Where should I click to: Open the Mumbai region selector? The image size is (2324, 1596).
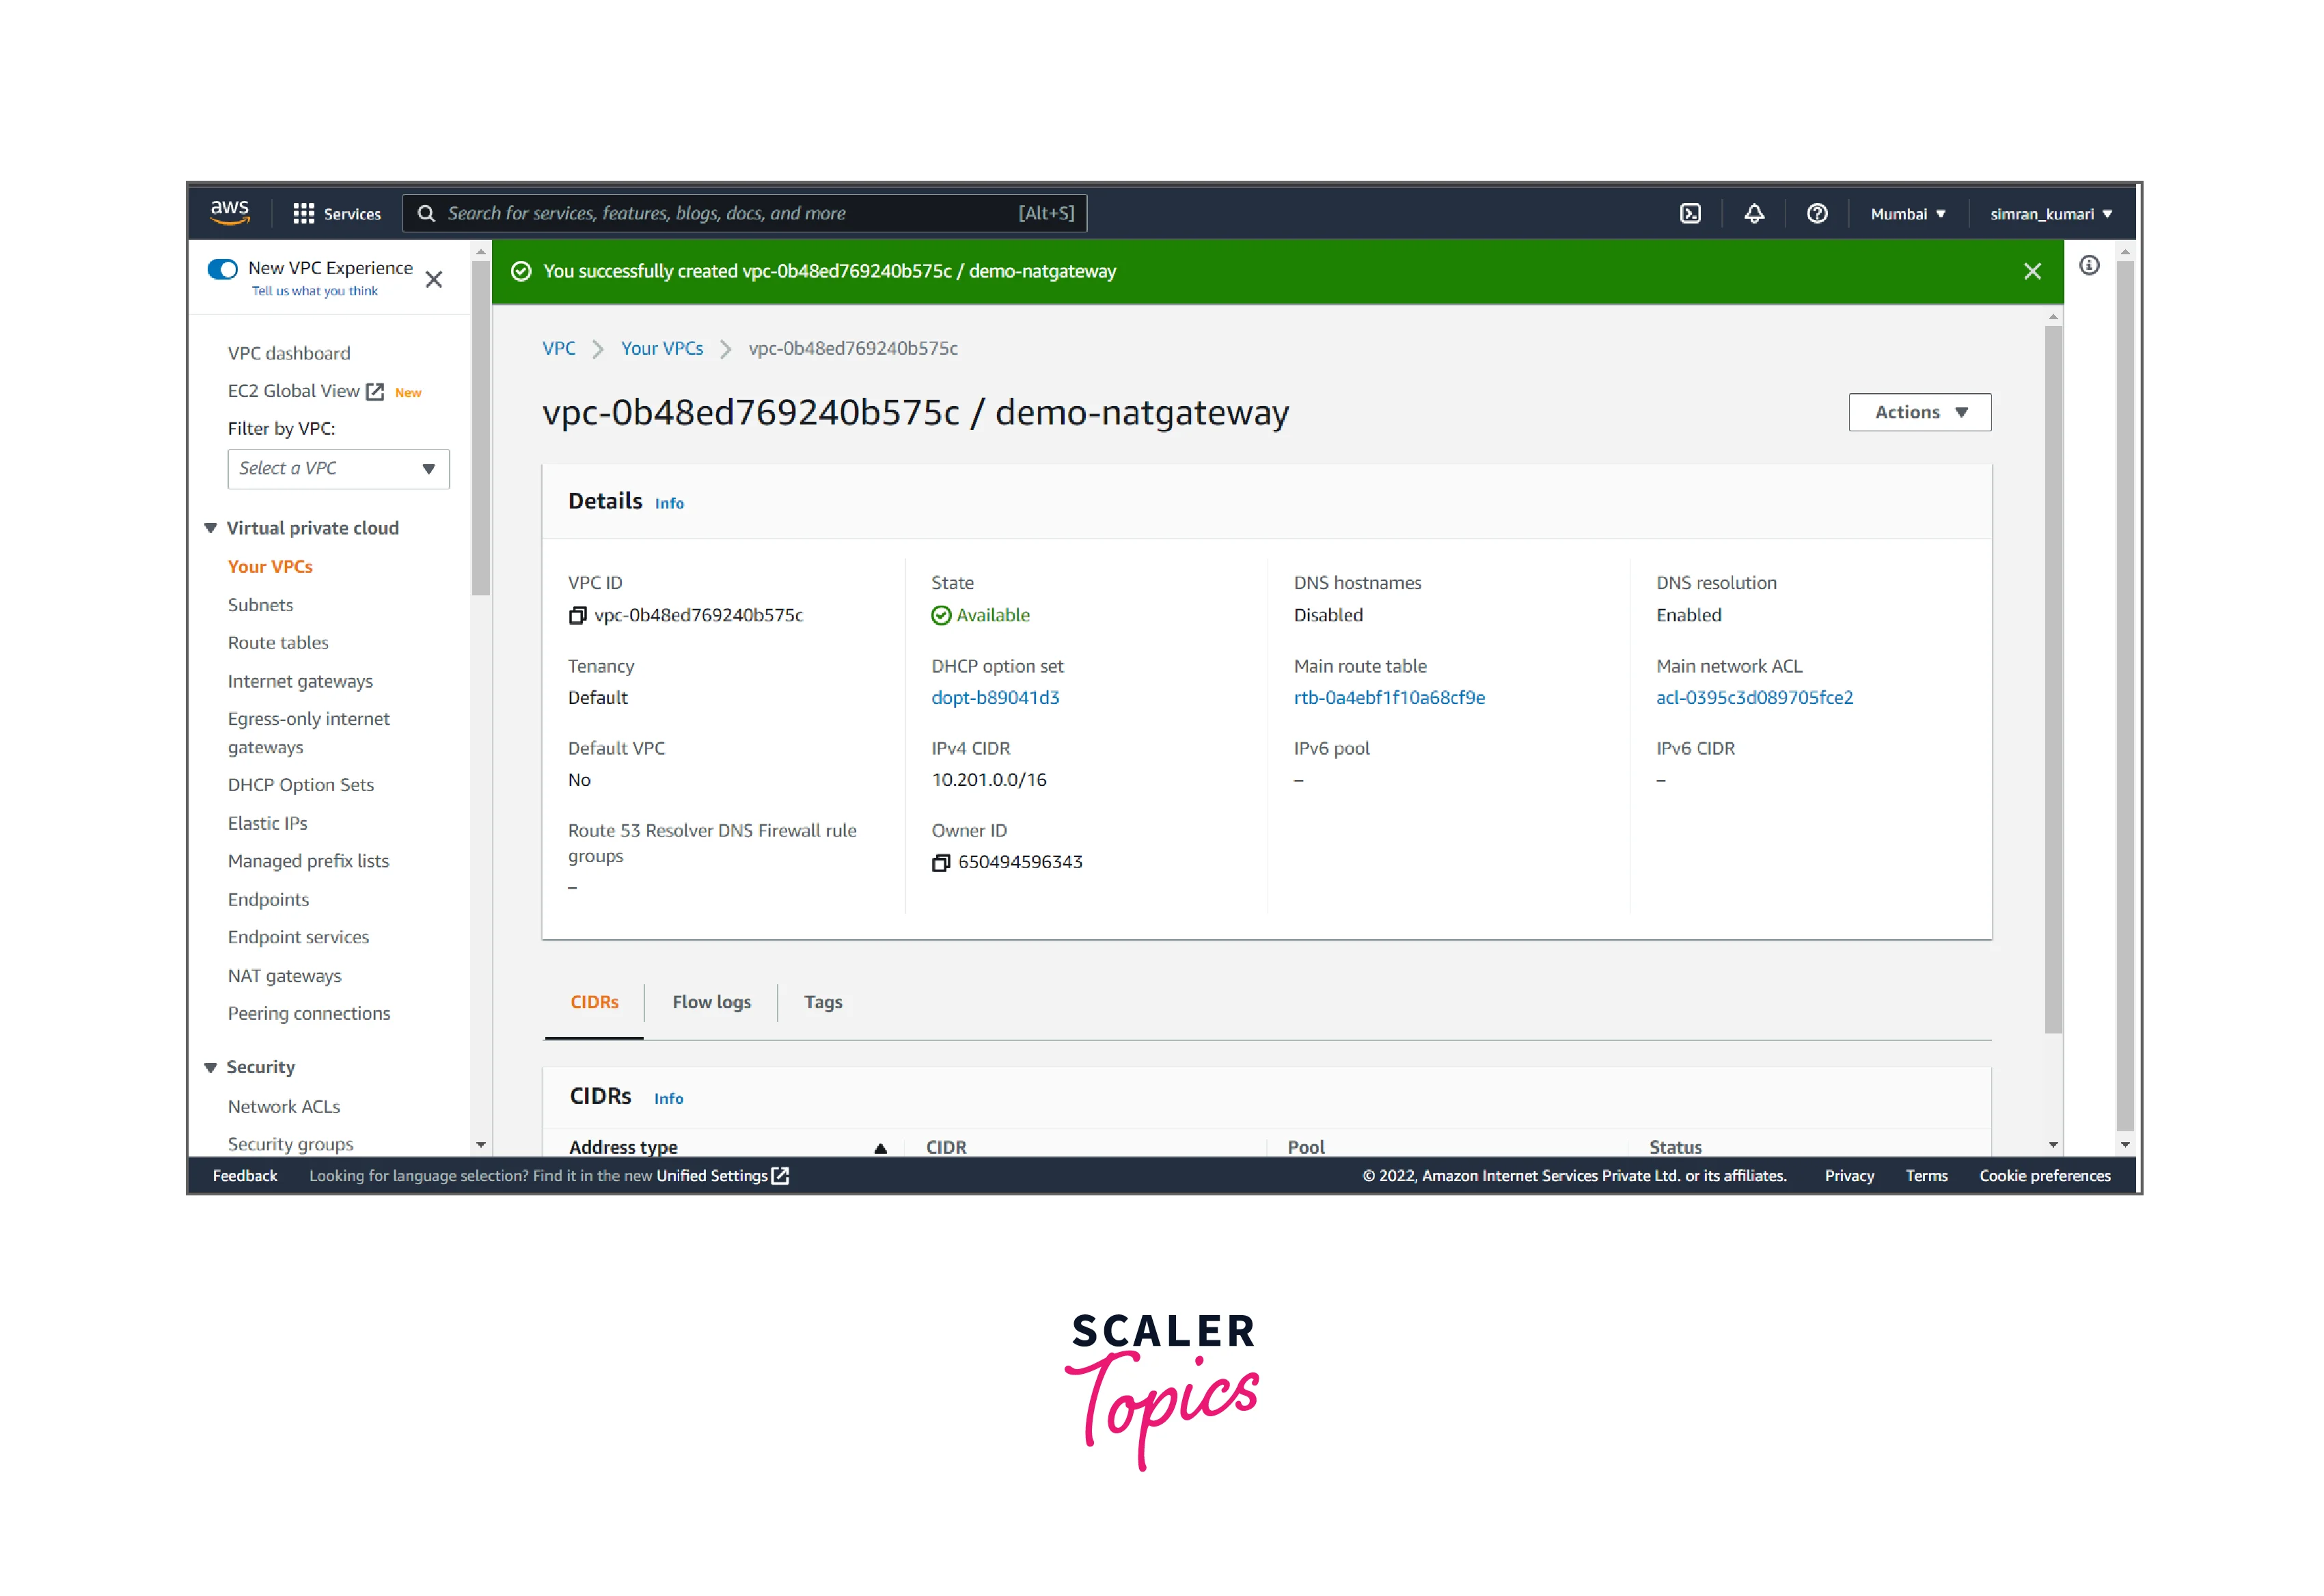[x=1907, y=214]
